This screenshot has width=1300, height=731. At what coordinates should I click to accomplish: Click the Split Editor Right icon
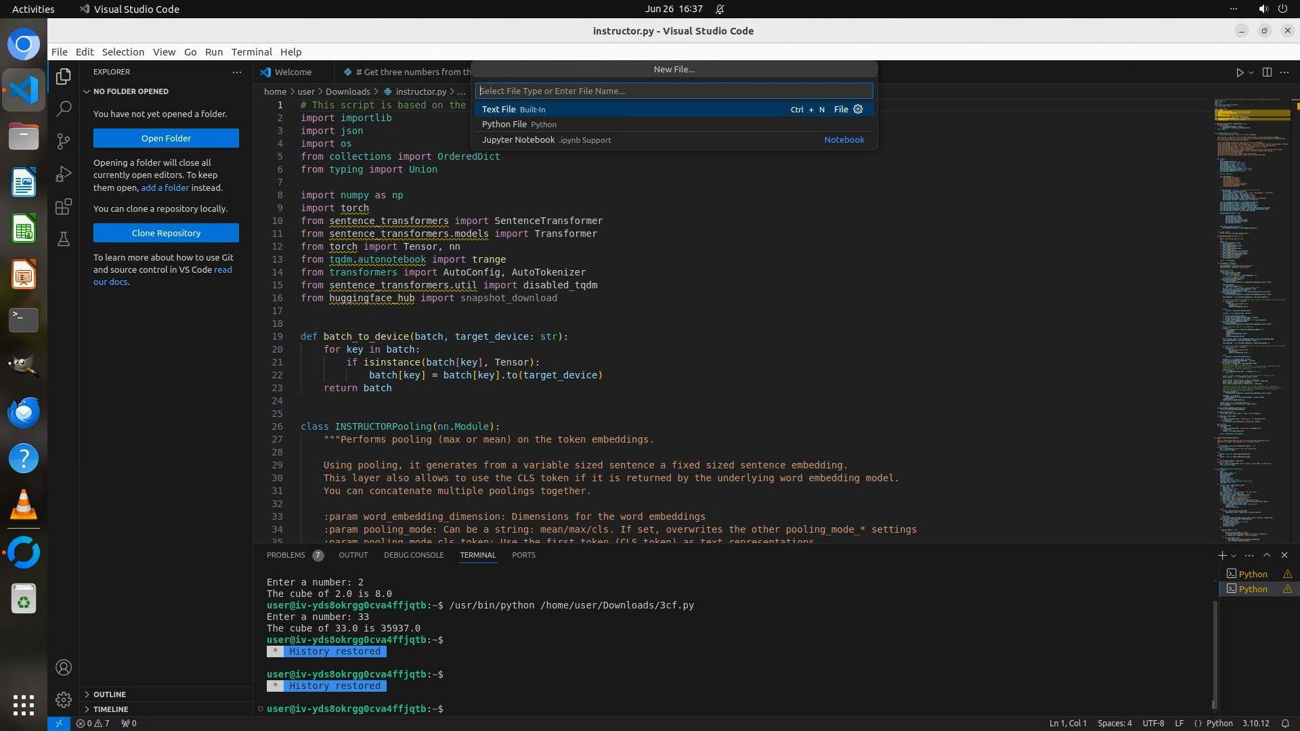1267,72
